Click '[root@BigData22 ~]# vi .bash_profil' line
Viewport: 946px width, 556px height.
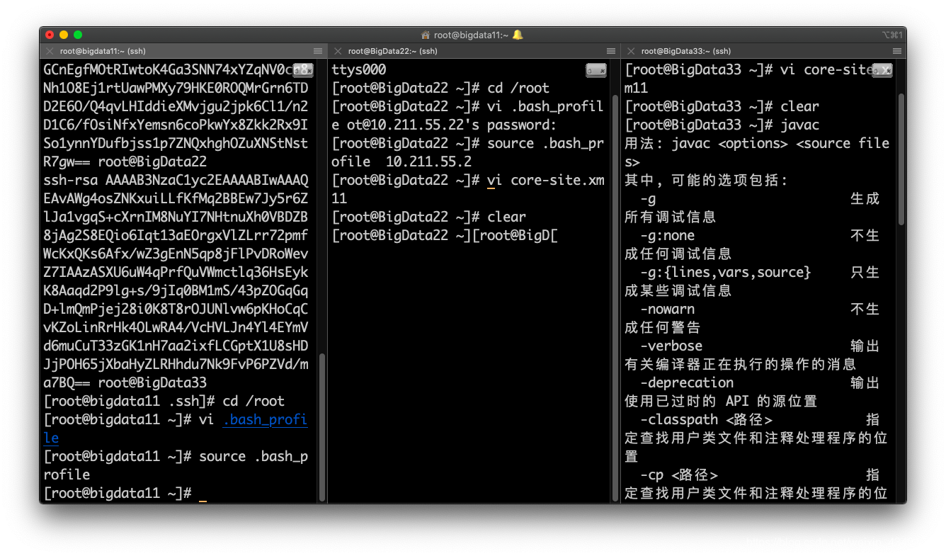pos(467,107)
